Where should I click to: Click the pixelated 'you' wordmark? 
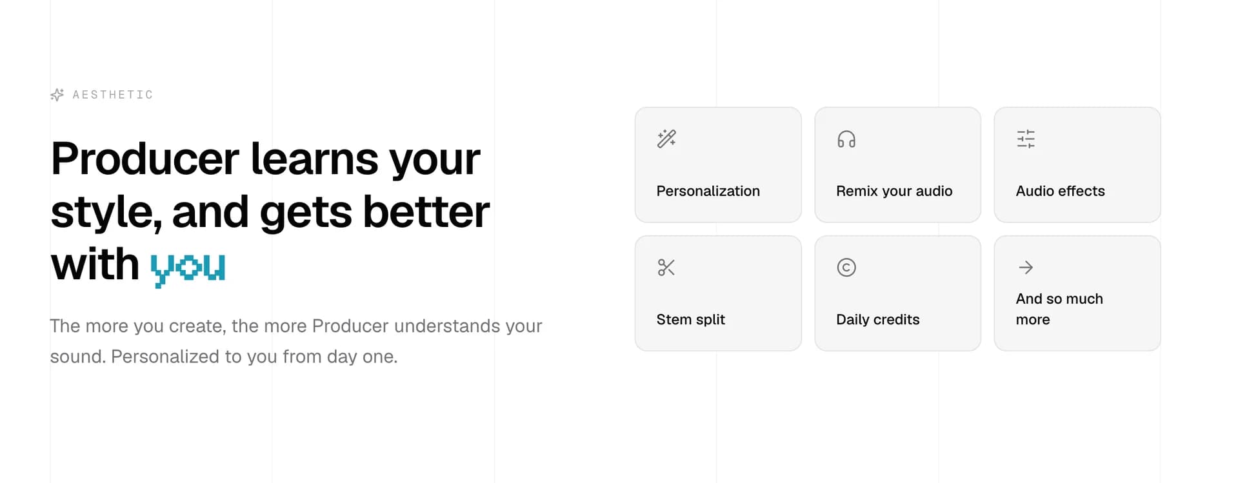187,266
